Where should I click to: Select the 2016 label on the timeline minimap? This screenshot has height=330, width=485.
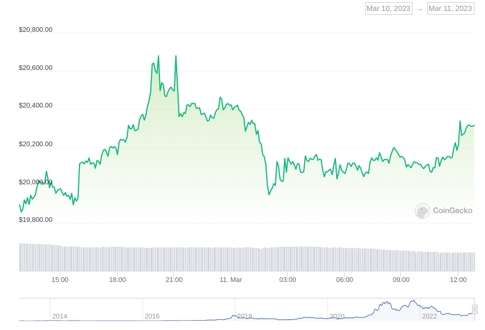[152, 316]
